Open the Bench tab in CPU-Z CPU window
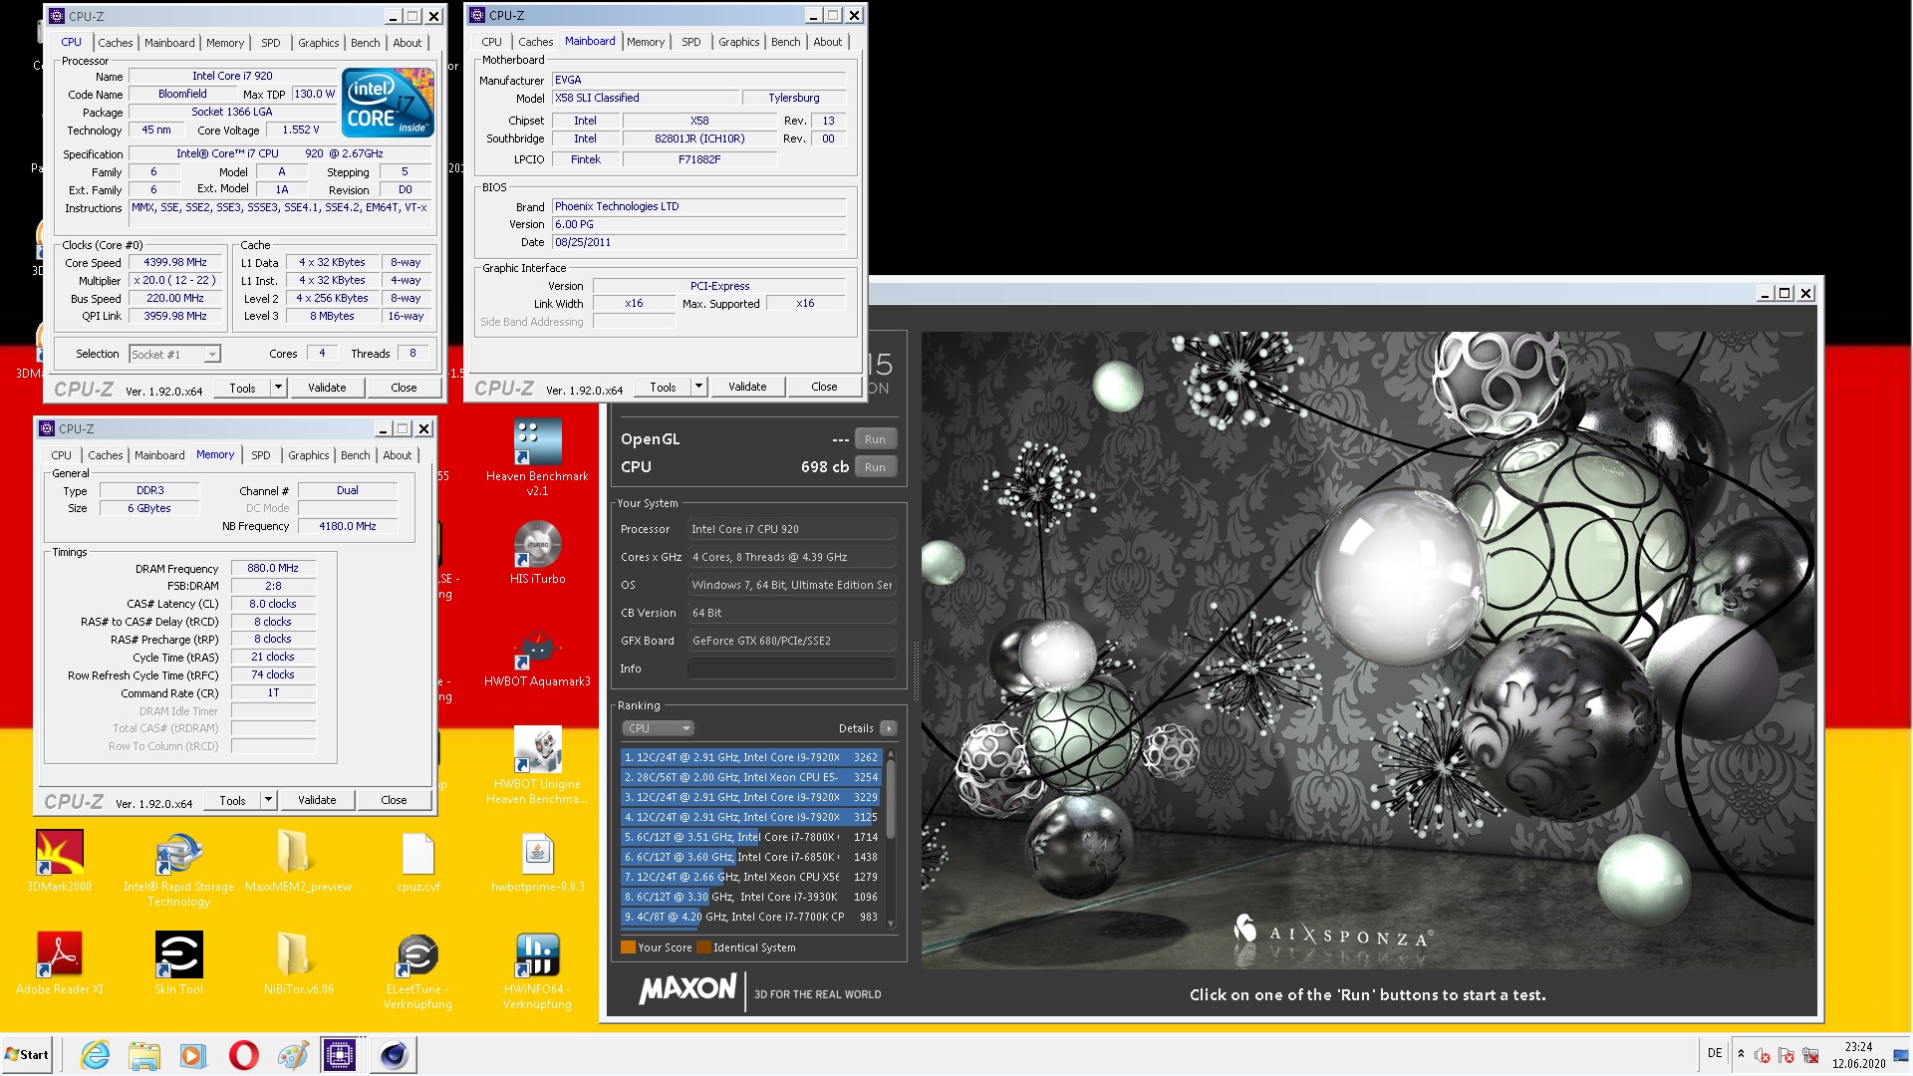The width and height of the screenshot is (1913, 1076). 365,43
